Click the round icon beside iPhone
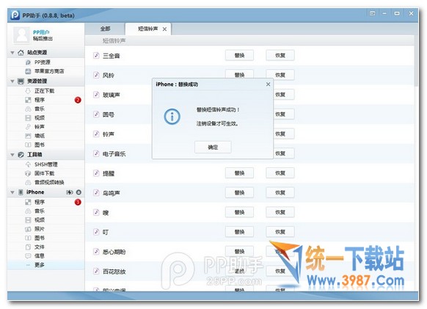 point(79,192)
